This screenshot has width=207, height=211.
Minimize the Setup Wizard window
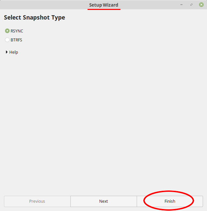click(181, 5)
